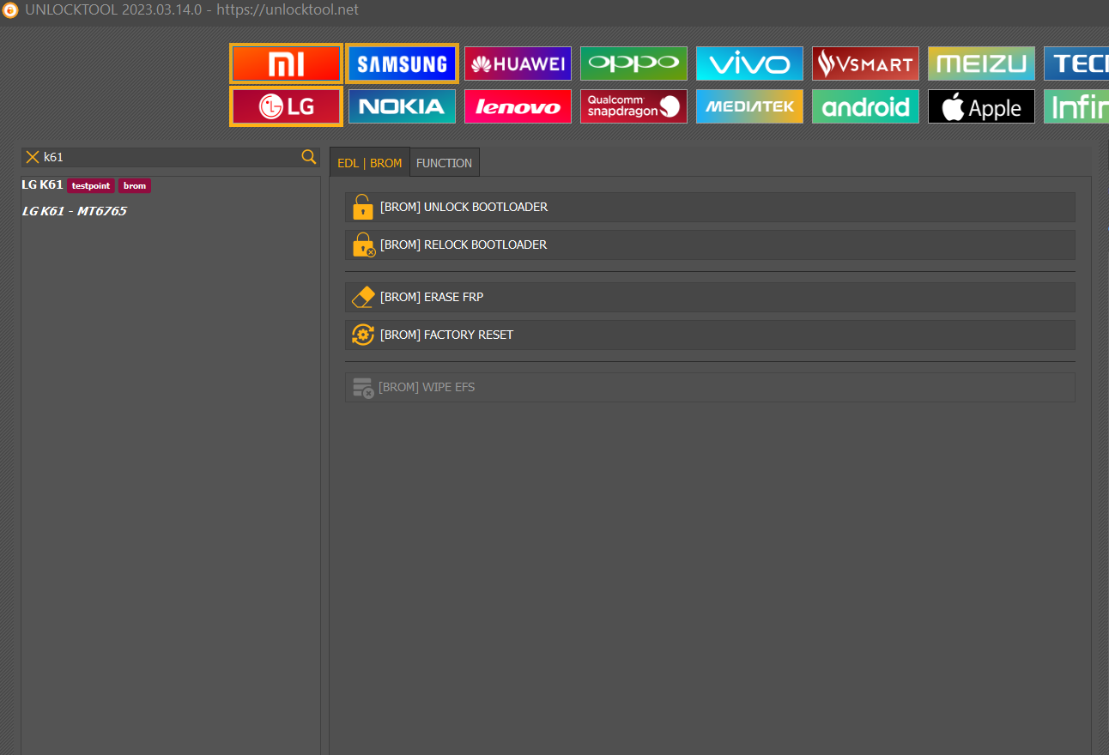Viewport: 1109px width, 755px height.
Task: Pick the Lenovo brand tile
Action: click(518, 106)
